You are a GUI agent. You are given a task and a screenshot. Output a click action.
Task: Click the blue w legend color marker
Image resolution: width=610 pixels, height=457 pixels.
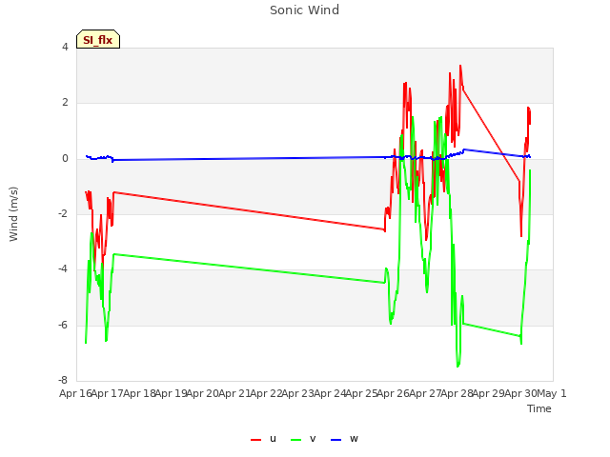pyautogui.click(x=335, y=440)
